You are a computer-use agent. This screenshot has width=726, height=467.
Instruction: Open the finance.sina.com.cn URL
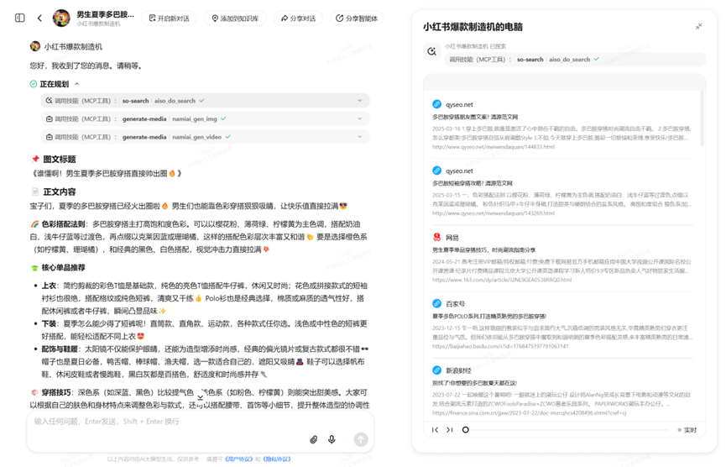[530, 412]
